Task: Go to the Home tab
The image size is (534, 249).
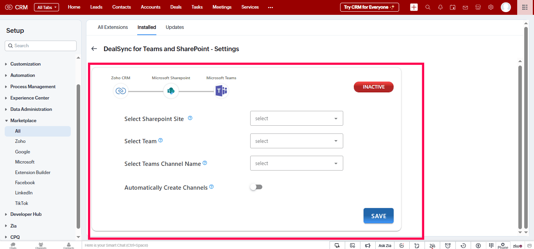Action: tap(74, 7)
